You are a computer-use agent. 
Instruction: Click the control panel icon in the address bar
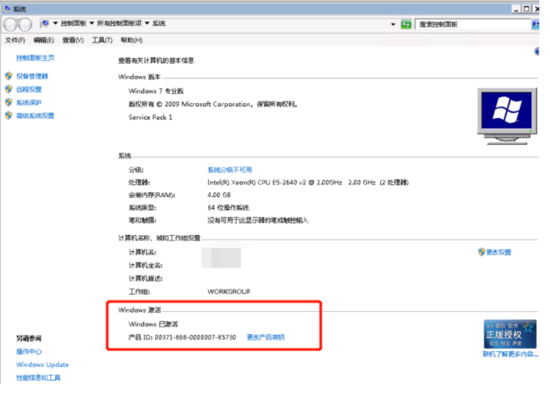pos(45,24)
